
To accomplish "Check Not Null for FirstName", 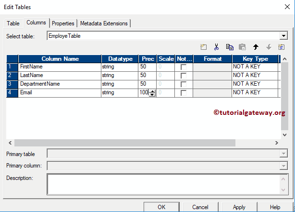I will coord(184,67).
